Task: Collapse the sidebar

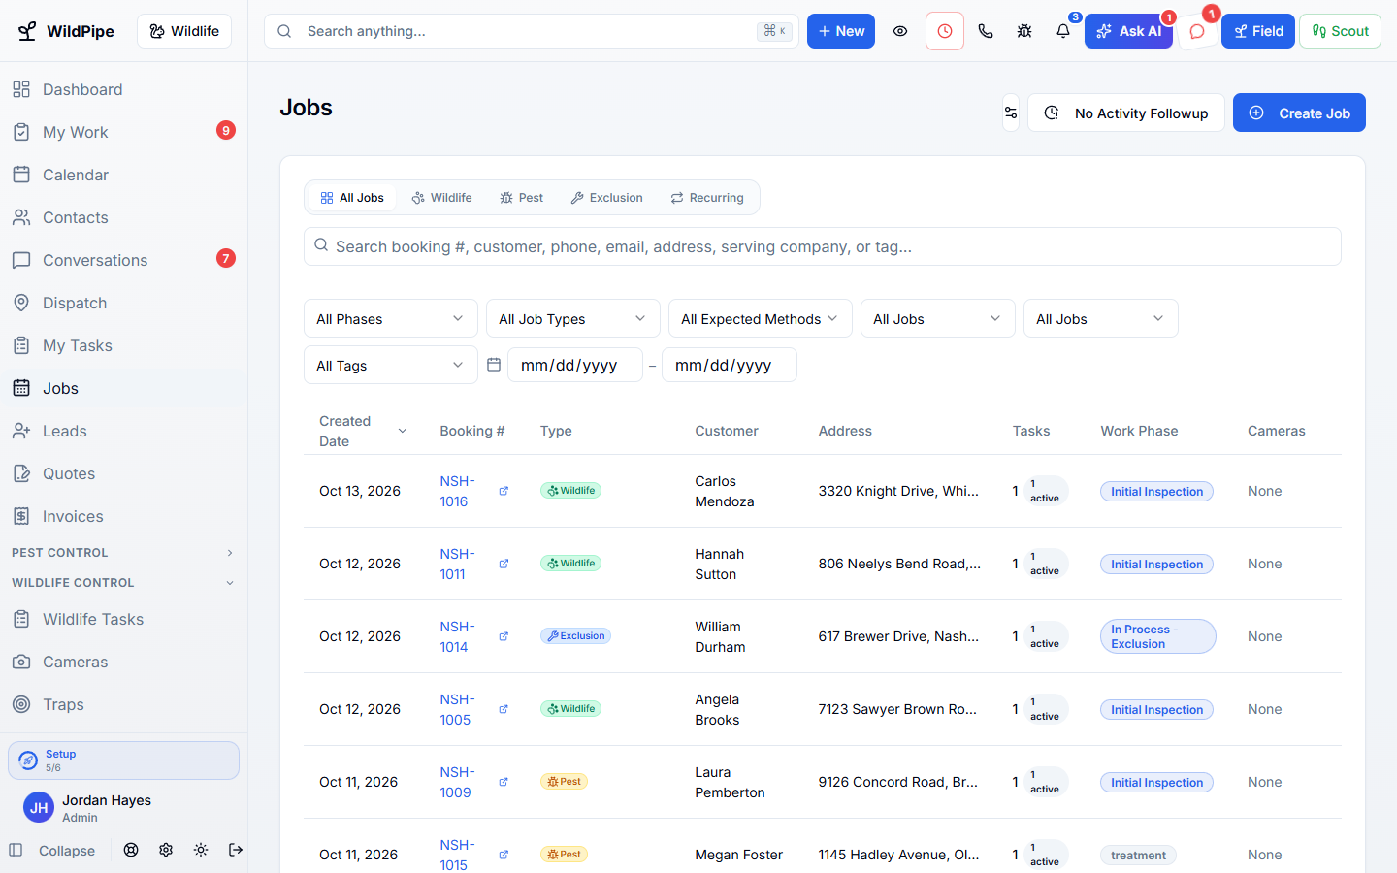Action: tap(52, 851)
